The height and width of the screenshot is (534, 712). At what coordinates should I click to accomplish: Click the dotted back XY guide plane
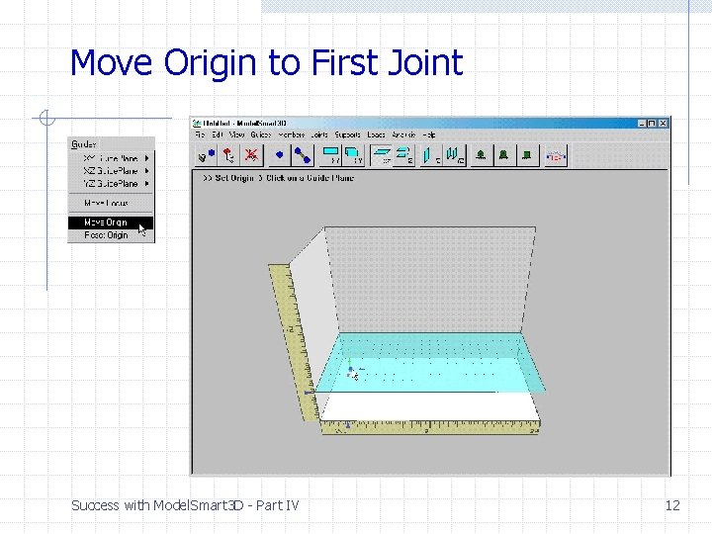click(430, 280)
